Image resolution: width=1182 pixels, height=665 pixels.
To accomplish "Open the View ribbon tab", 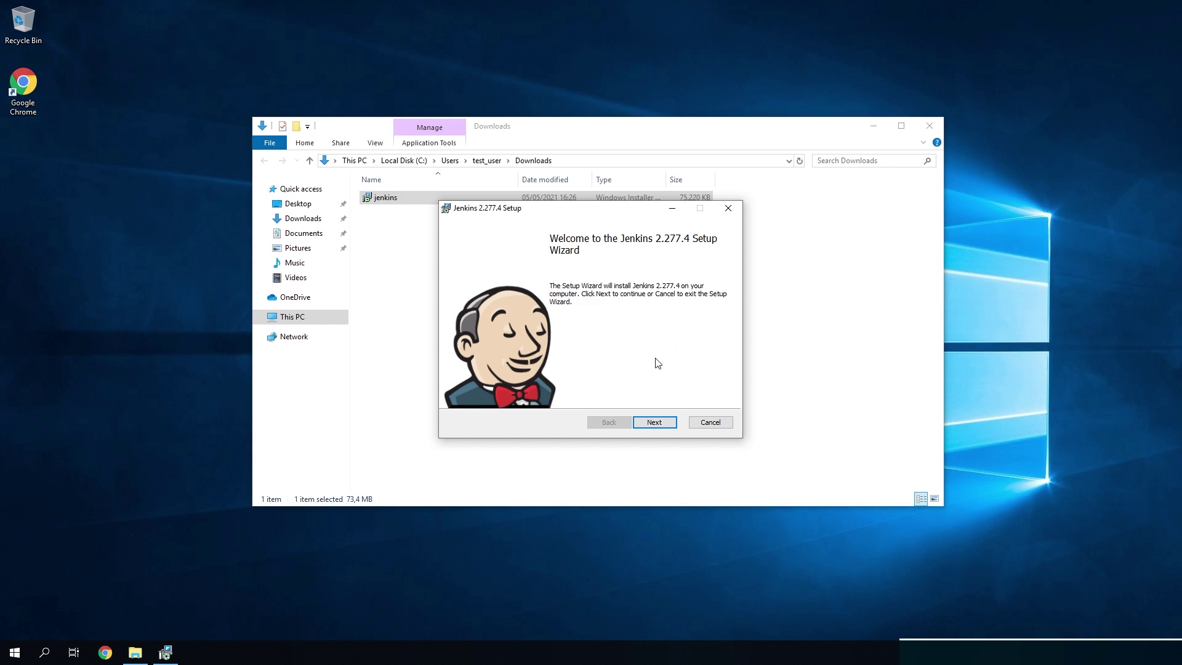I will coord(374,143).
